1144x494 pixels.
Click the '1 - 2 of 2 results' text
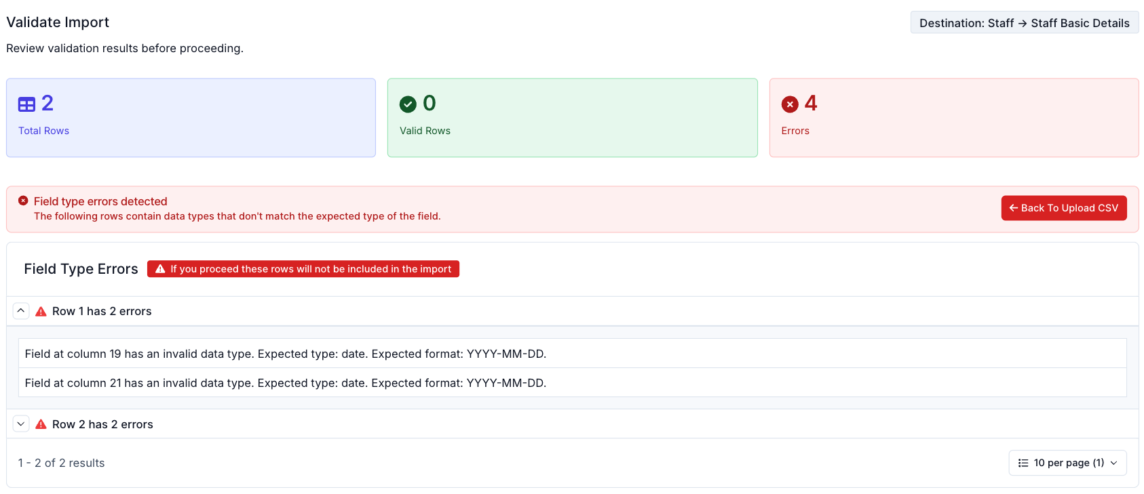point(62,463)
